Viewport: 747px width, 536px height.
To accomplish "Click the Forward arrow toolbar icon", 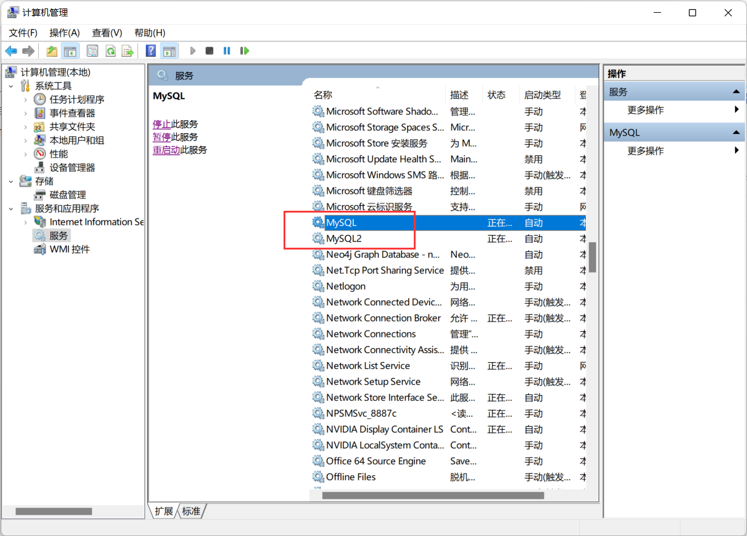I will pyautogui.click(x=28, y=51).
